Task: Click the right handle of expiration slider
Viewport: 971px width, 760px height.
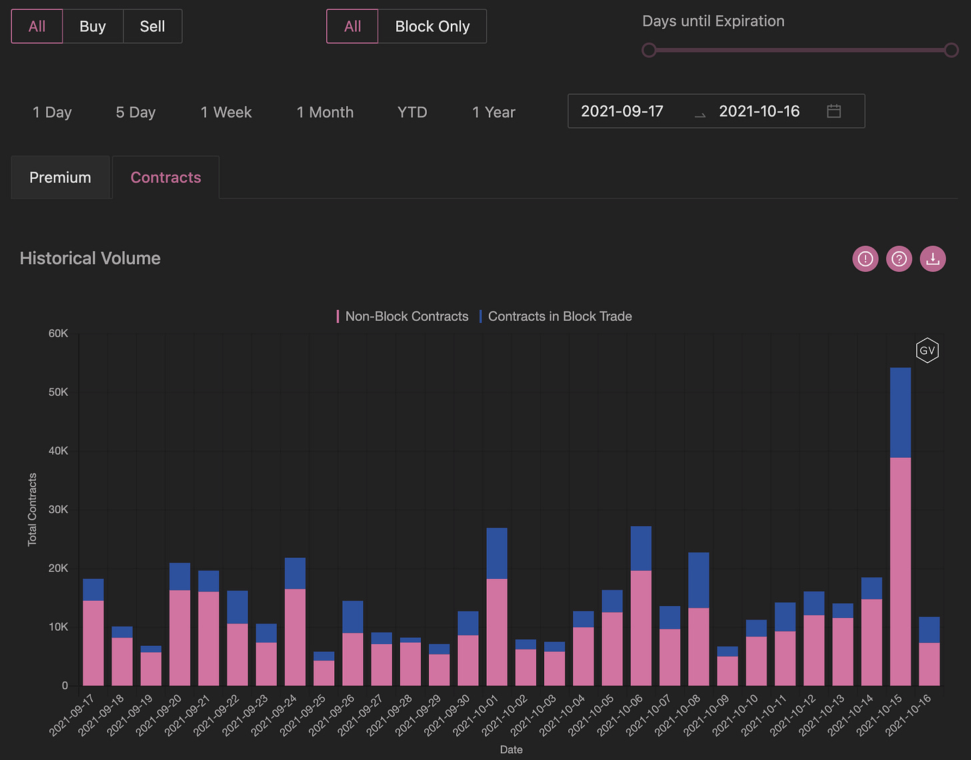Action: (952, 50)
